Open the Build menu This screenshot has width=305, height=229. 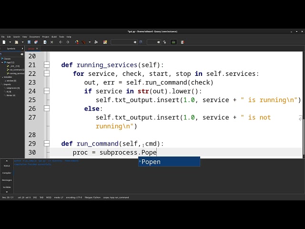[54, 37]
